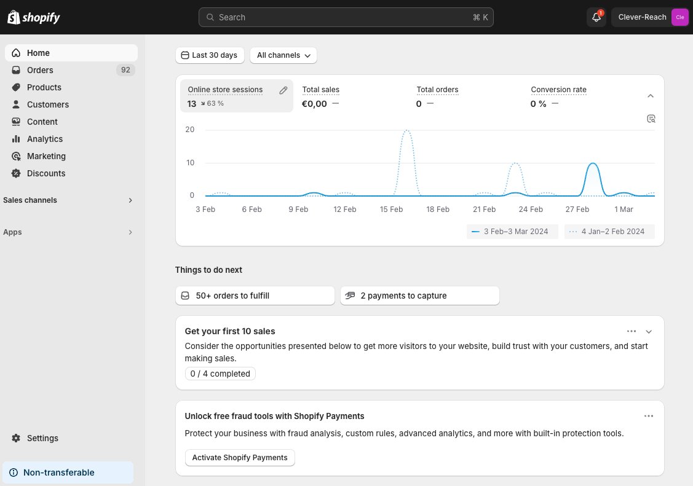This screenshot has width=693, height=486.
Task: Click the Shopify logo in top bar
Action: point(34,17)
